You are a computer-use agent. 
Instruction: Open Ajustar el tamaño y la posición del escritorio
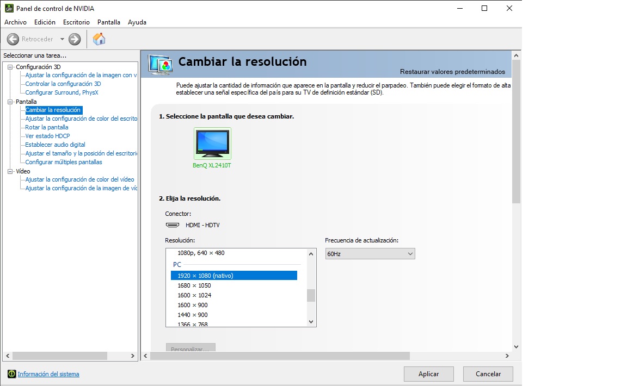point(81,153)
